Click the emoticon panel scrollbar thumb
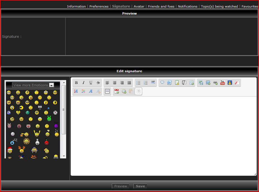Viewport: 259px width, 192px height. click(x=64, y=110)
